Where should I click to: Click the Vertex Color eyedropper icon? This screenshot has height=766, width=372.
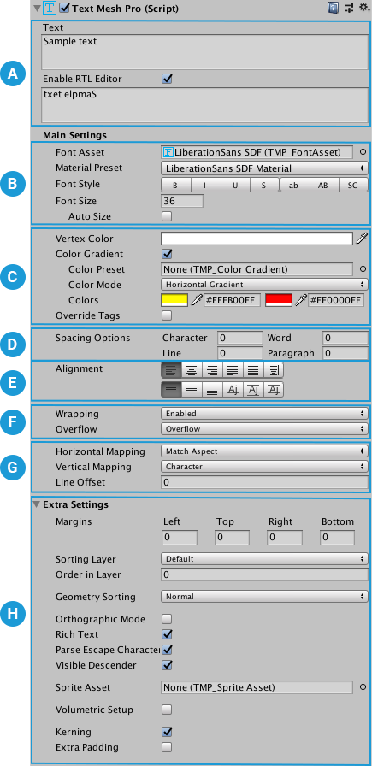tap(362, 239)
